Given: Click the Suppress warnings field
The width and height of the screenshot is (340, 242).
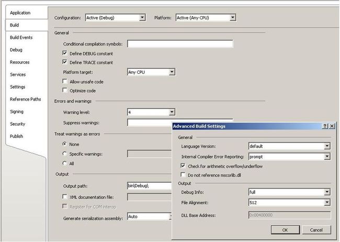Looking at the screenshot, I should click(150, 123).
